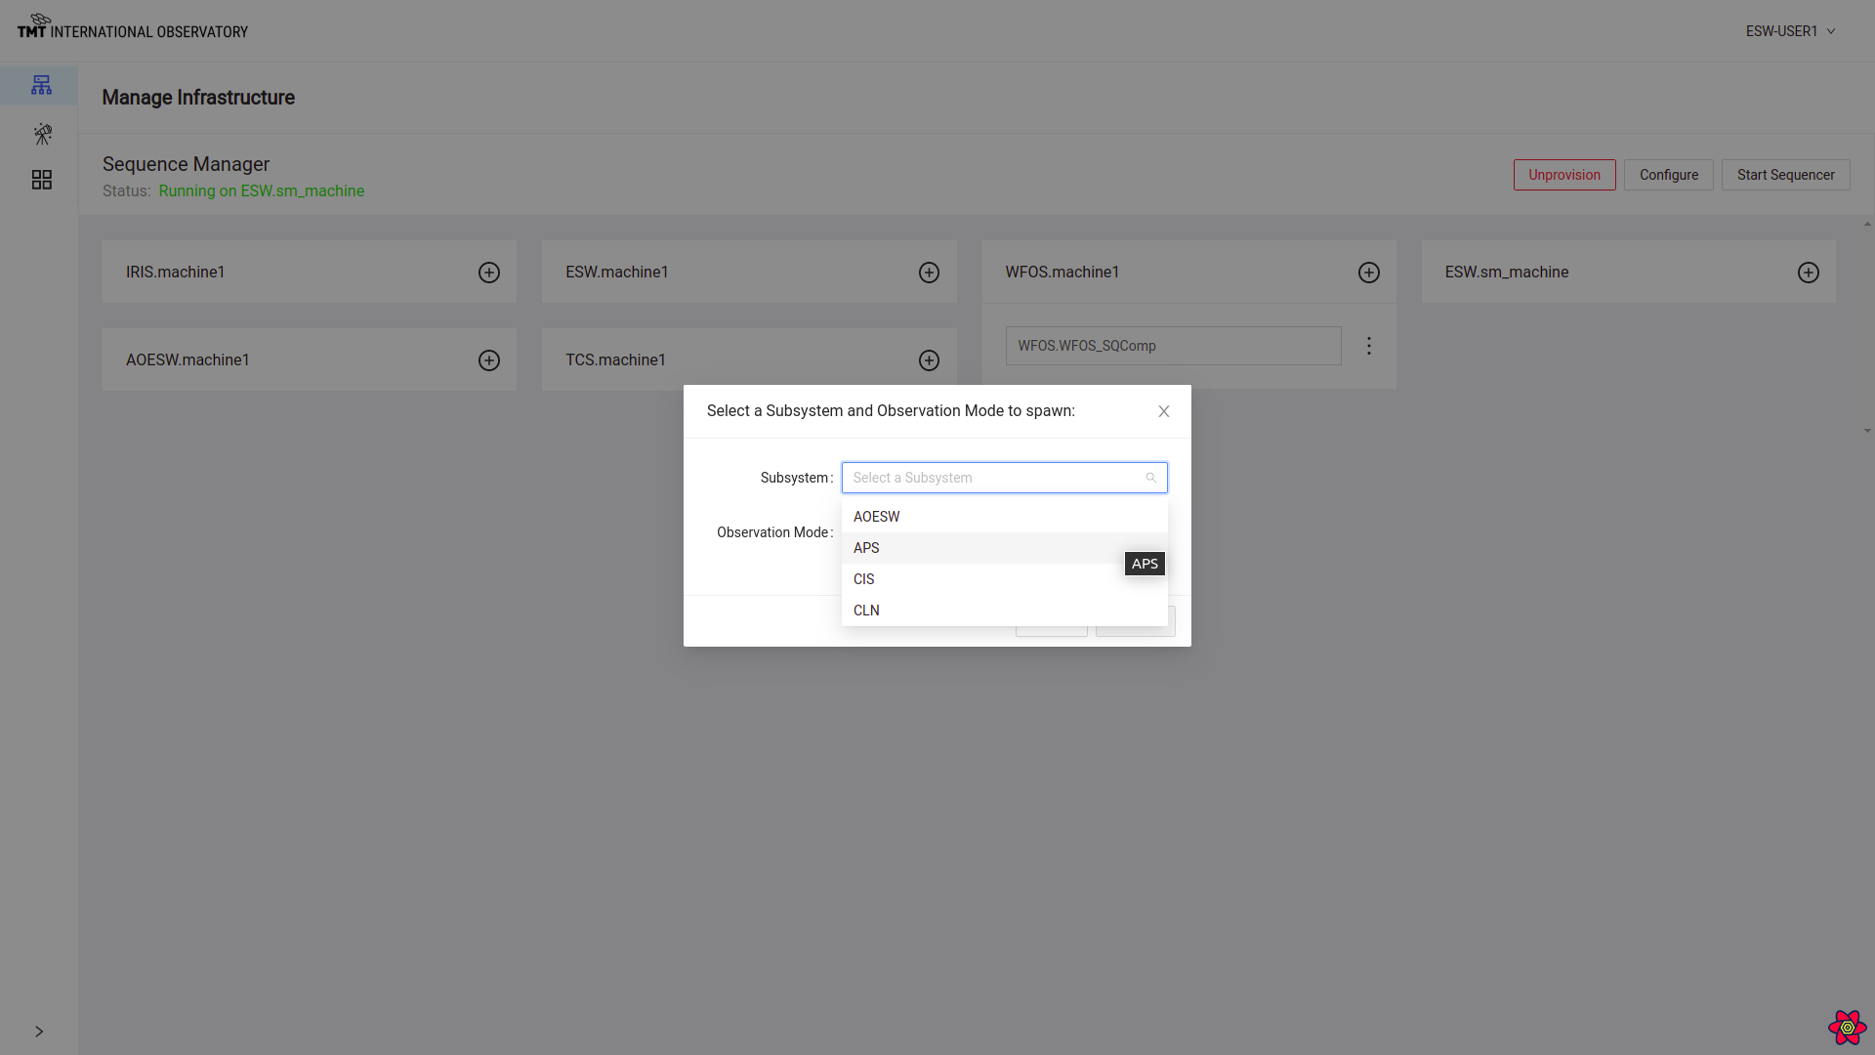The width and height of the screenshot is (1875, 1055).
Task: Click the Configure button
Action: pos(1669,175)
